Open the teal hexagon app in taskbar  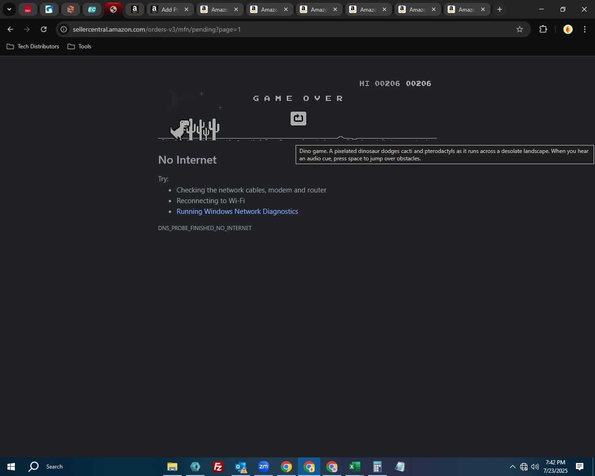point(195,467)
